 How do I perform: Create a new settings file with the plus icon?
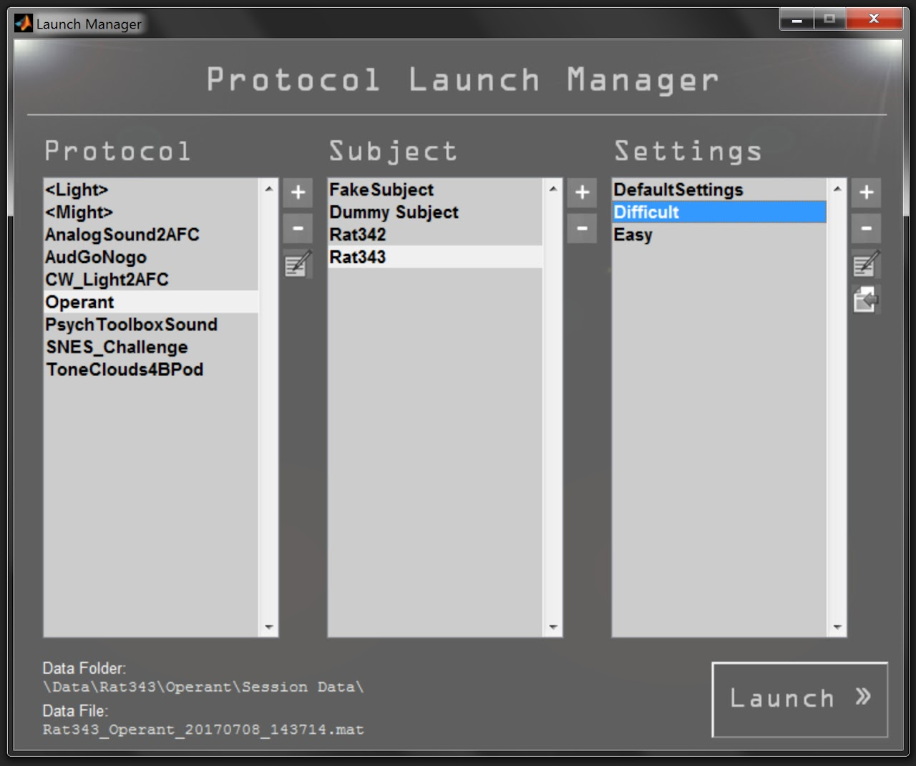pos(866,192)
